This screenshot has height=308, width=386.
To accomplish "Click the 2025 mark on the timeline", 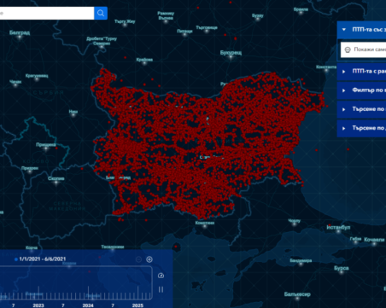I will 137,305.
